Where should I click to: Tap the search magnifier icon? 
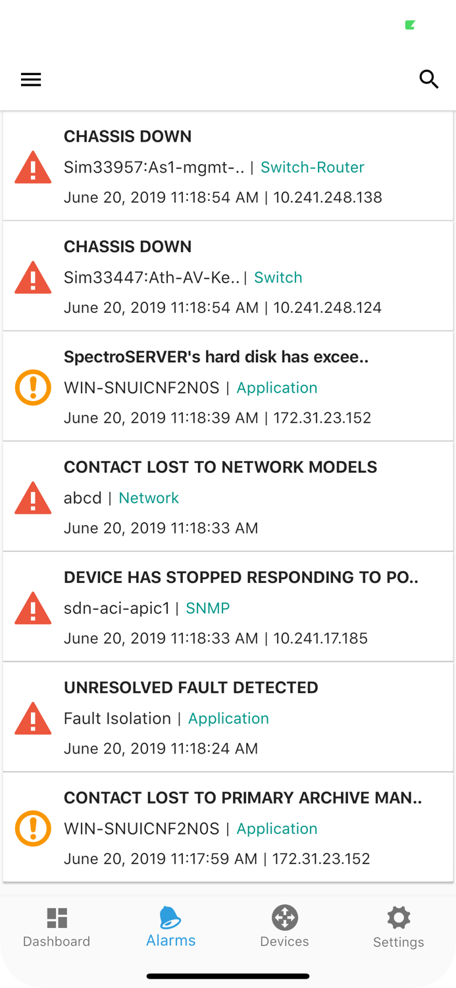click(429, 79)
